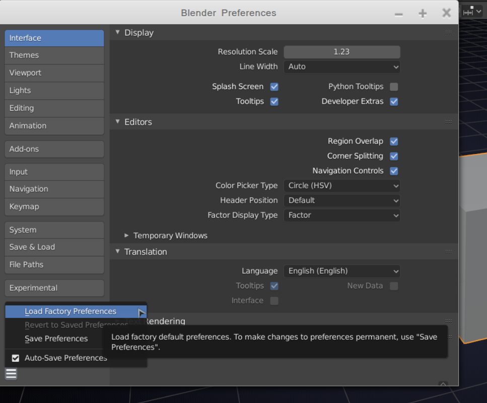Enable the translation Interface checkbox
The height and width of the screenshot is (403, 487).
[274, 301]
